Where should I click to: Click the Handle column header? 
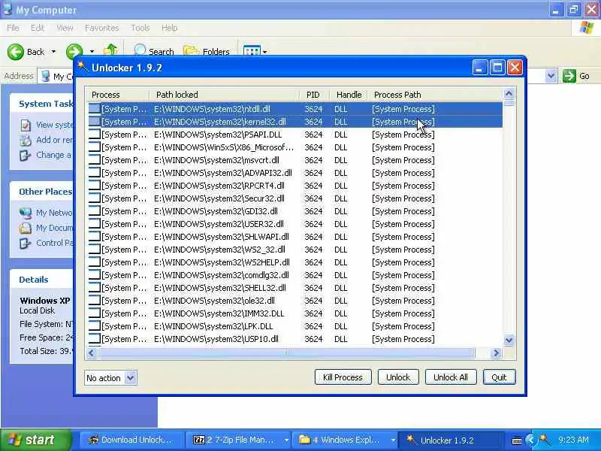click(349, 95)
